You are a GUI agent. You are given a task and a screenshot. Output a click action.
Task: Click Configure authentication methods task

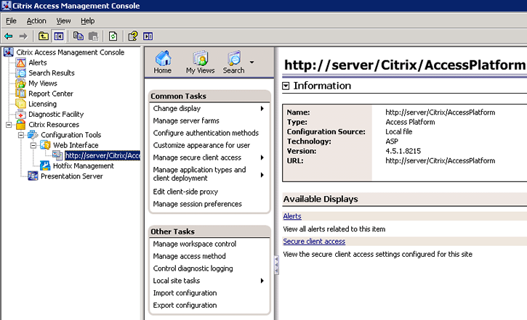[206, 134]
